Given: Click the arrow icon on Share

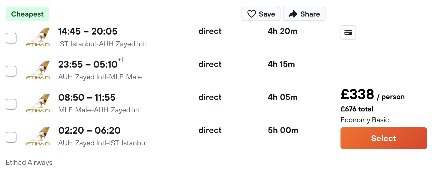Looking at the screenshot, I should (293, 14).
